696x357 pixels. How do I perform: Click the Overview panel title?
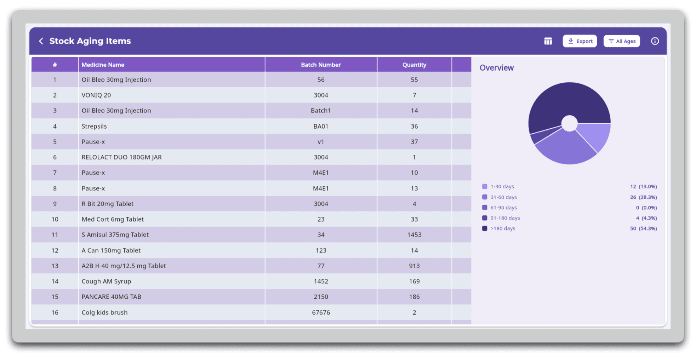click(x=496, y=68)
